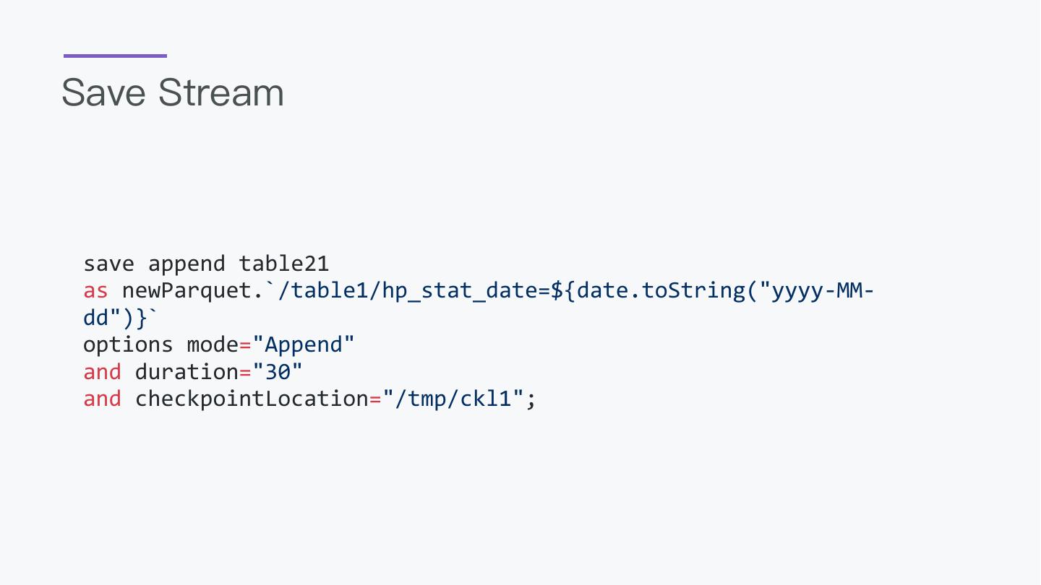Click the "30" duration value
The image size is (1041, 585).
coord(278,372)
